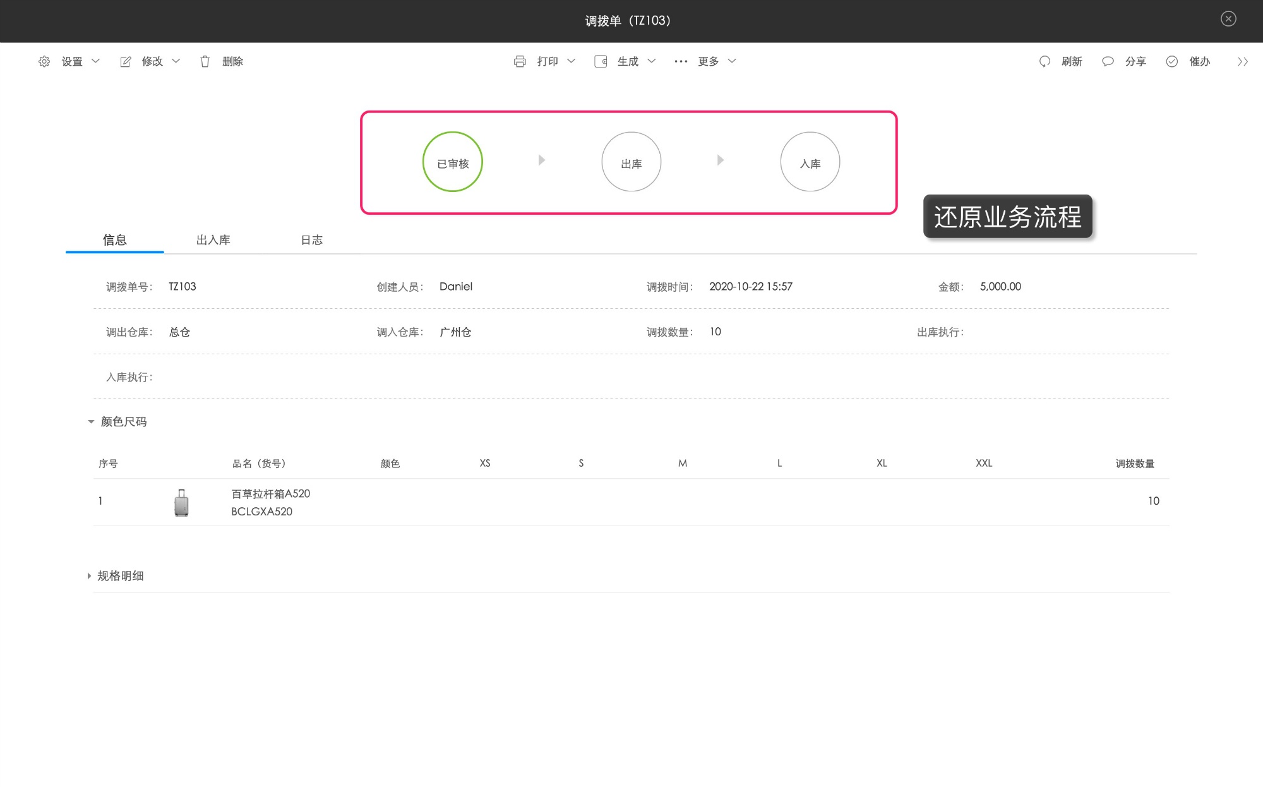
Task: Open the 修改 dropdown arrow
Action: pyautogui.click(x=176, y=61)
